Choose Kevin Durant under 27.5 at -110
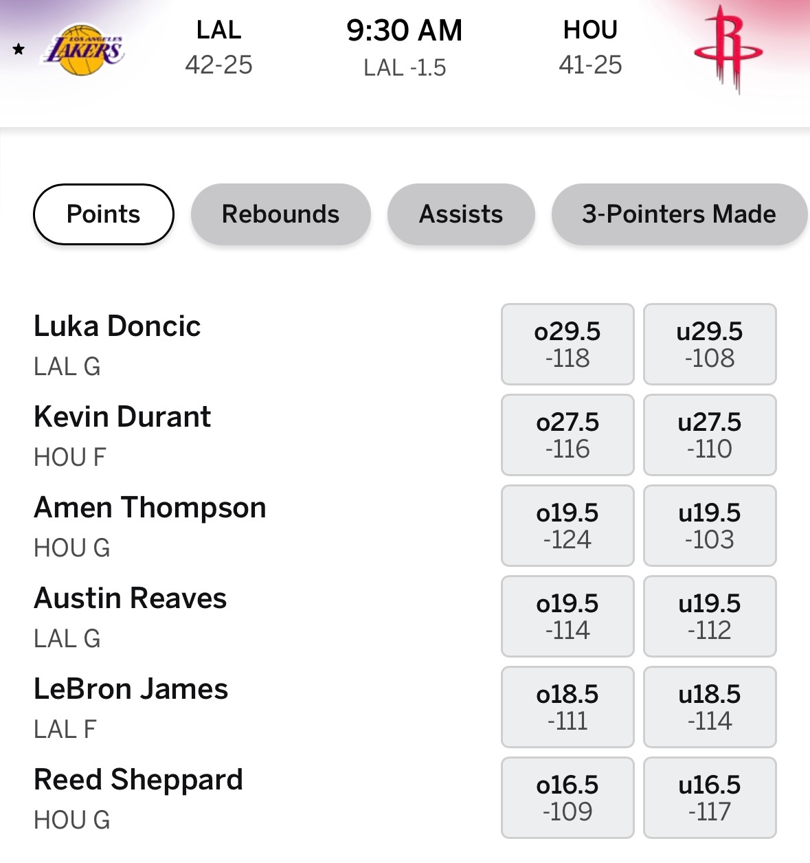The width and height of the screenshot is (810, 863). pyautogui.click(x=710, y=435)
